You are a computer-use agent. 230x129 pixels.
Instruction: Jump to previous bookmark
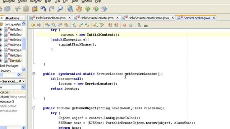80,25
